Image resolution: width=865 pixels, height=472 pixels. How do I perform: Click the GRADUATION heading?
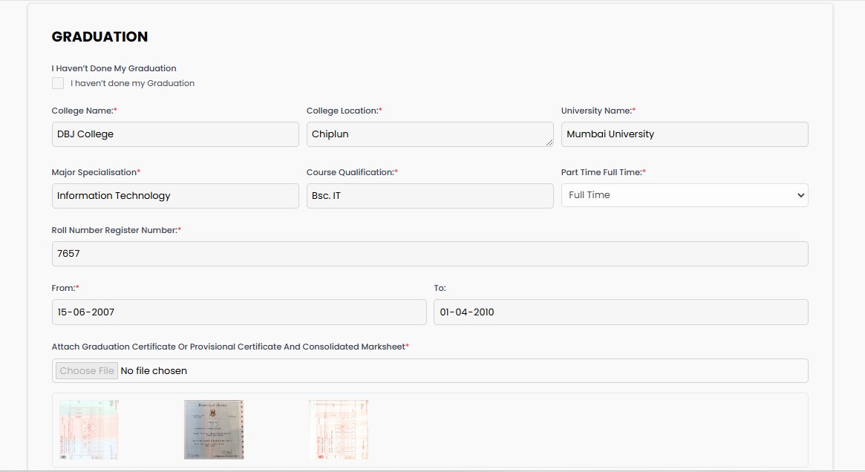[99, 36]
